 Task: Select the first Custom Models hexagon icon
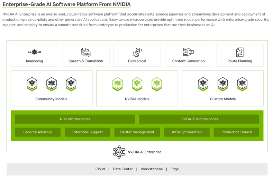click(203, 84)
